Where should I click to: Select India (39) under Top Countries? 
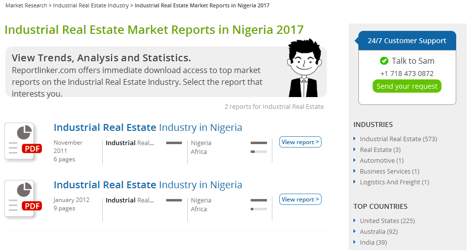[x=373, y=242]
